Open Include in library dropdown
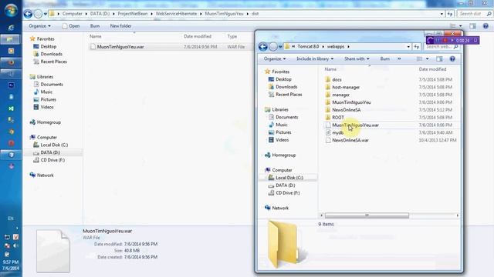Image resolution: width=494 pixels, height=277 pixels. coord(315,58)
